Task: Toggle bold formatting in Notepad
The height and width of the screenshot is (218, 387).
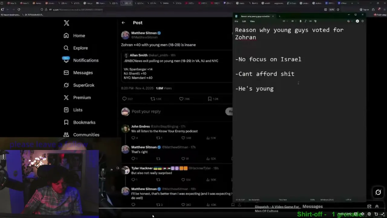Action: (300, 21)
